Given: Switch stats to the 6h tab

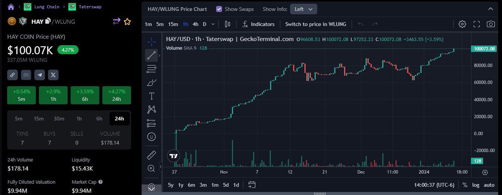Looking at the screenshot, I should coord(99,119).
